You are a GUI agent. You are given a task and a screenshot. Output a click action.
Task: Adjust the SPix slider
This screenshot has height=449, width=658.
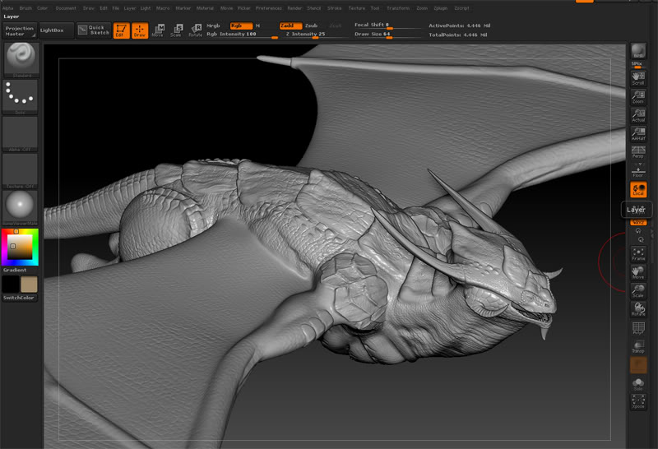click(638, 65)
